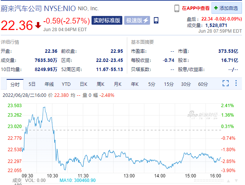The height and width of the screenshot is (185, 245).
Task: Click the current price 22.36
Action: [17, 25]
